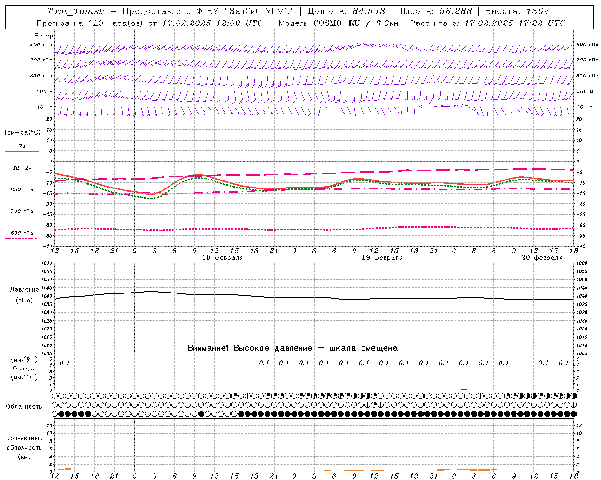Select the Тем-ра(°C) panel label

[22, 133]
